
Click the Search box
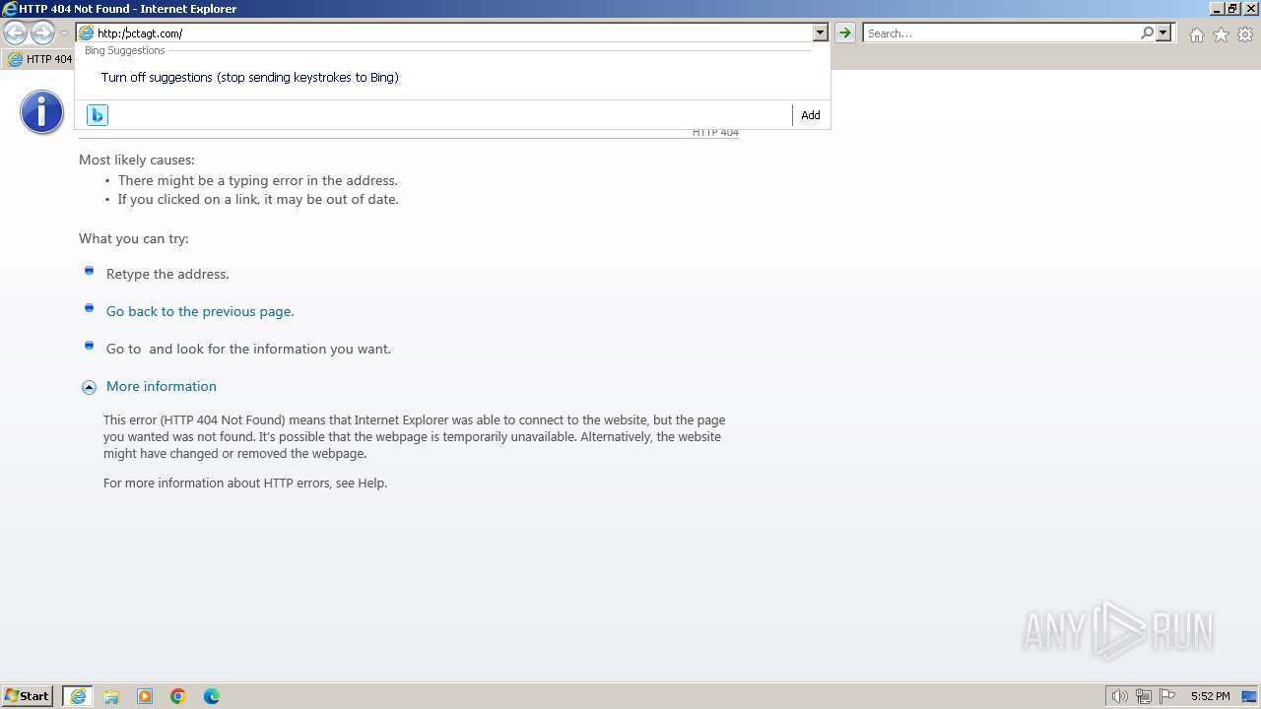click(1001, 33)
